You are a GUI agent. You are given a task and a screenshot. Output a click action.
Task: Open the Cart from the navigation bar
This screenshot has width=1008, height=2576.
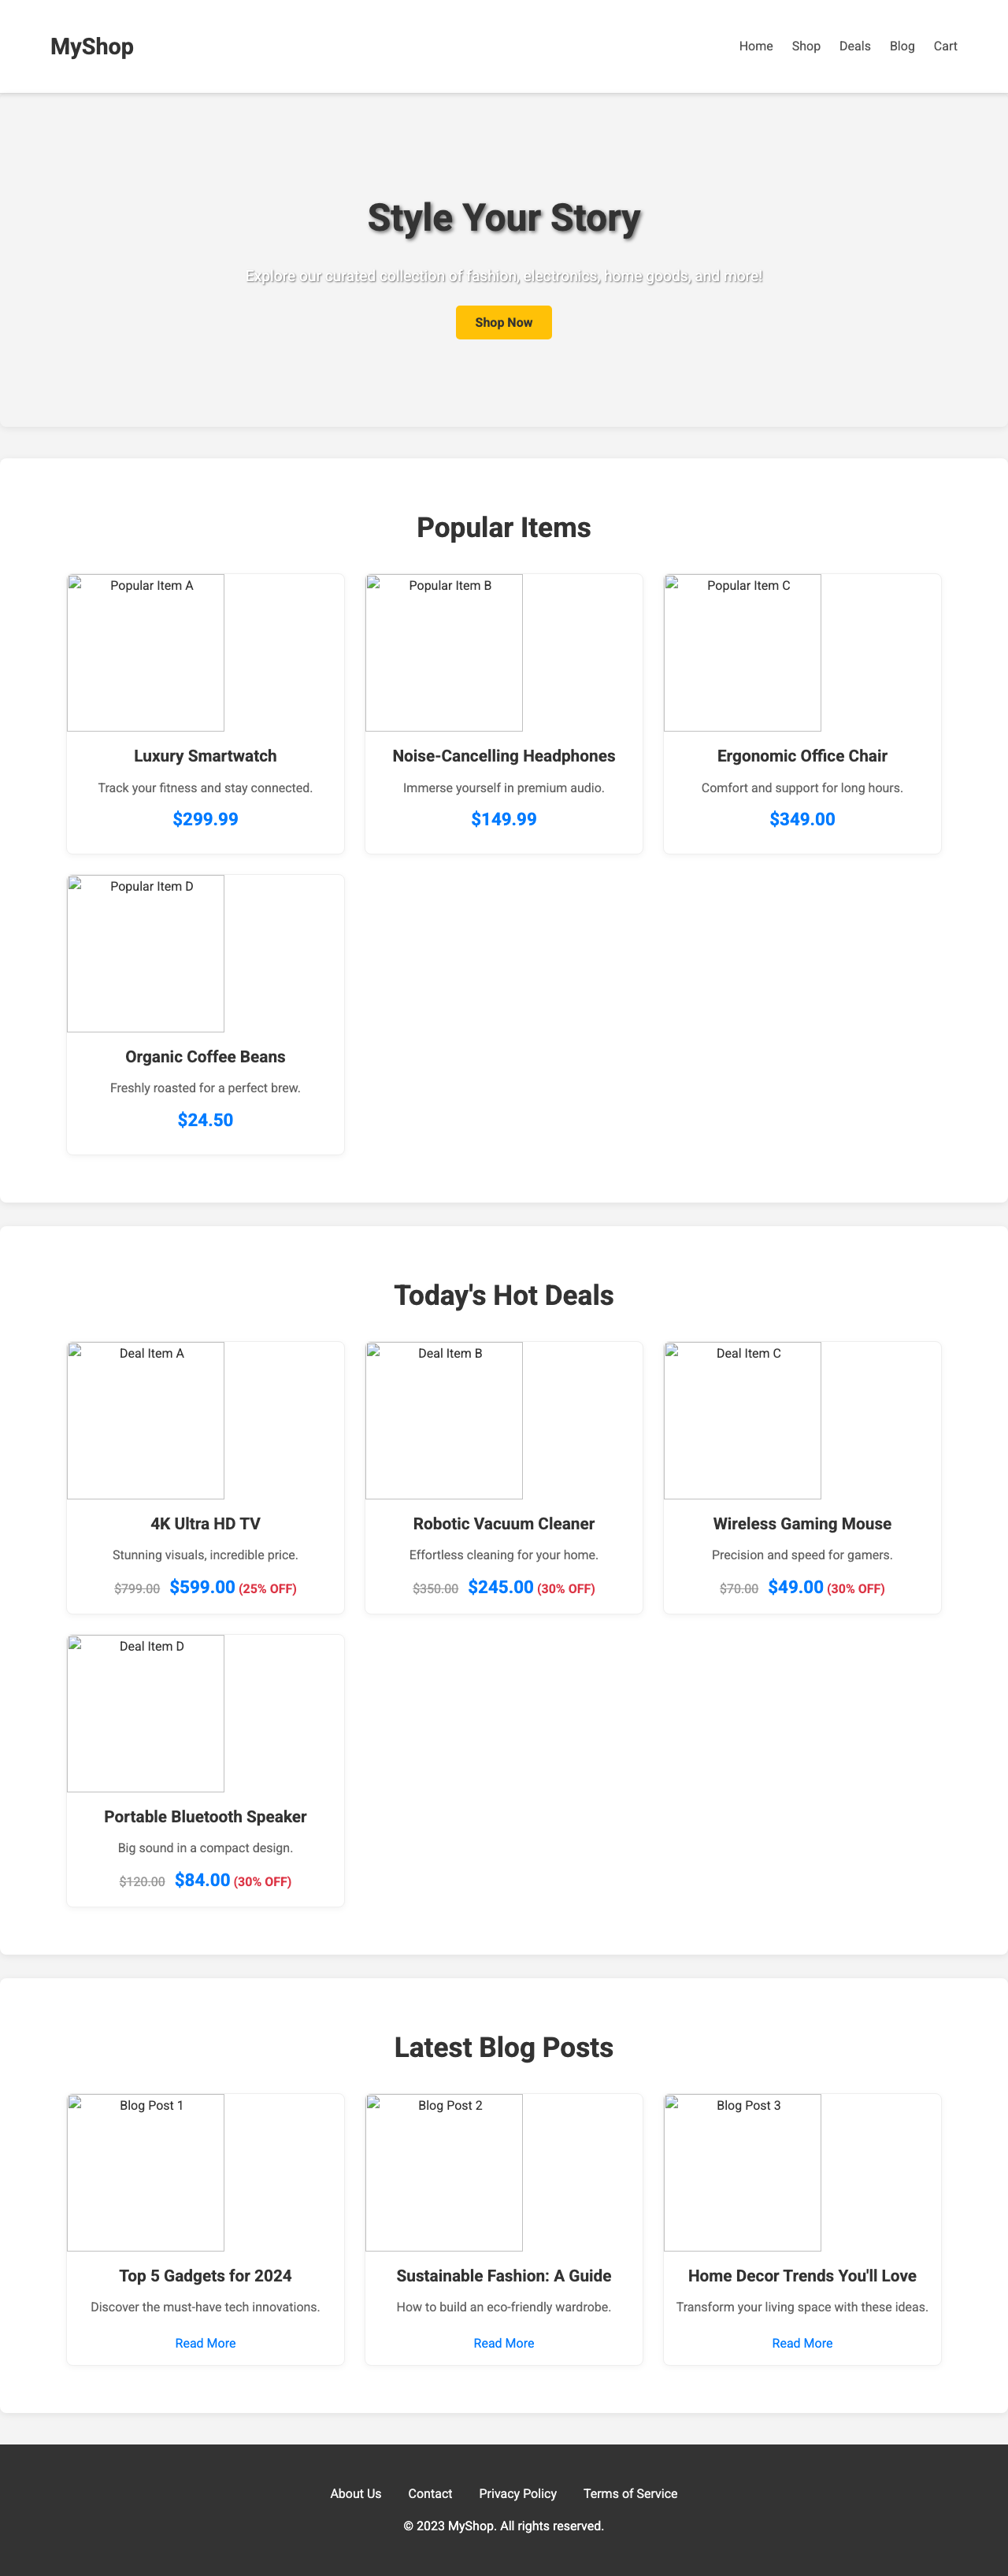pyautogui.click(x=944, y=46)
